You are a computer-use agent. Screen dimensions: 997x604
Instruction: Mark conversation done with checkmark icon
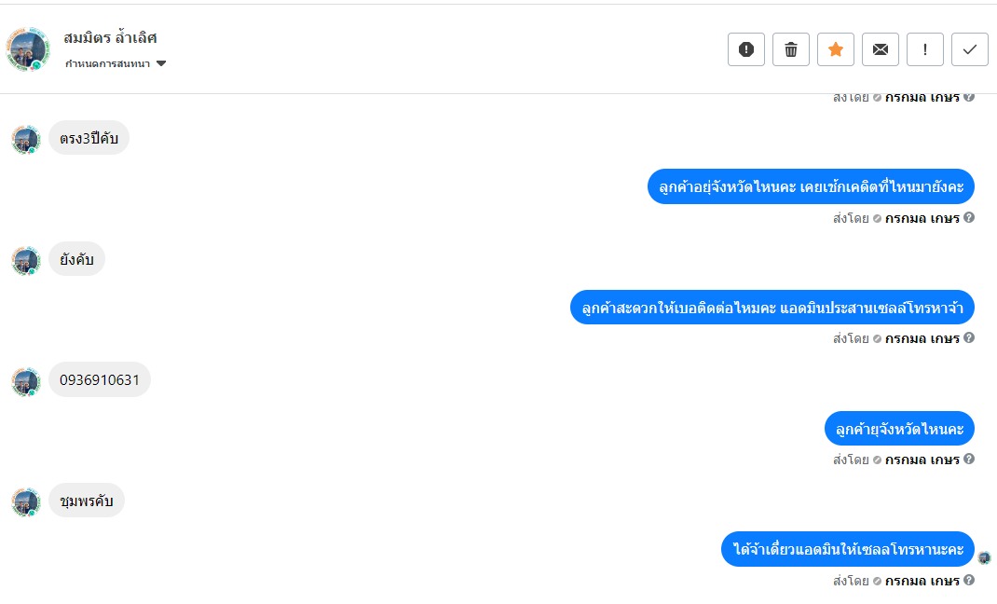pos(970,49)
